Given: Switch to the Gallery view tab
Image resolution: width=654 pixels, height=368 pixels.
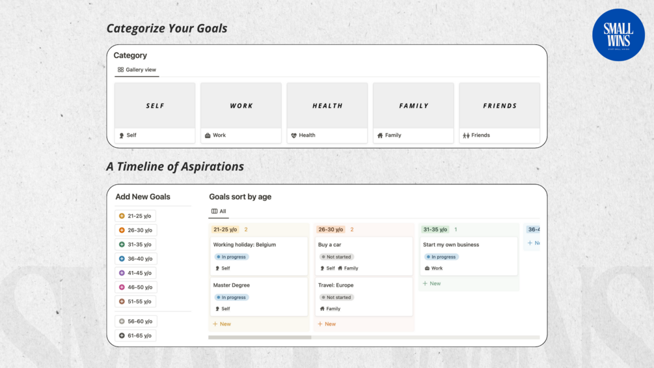Looking at the screenshot, I should [x=137, y=70].
